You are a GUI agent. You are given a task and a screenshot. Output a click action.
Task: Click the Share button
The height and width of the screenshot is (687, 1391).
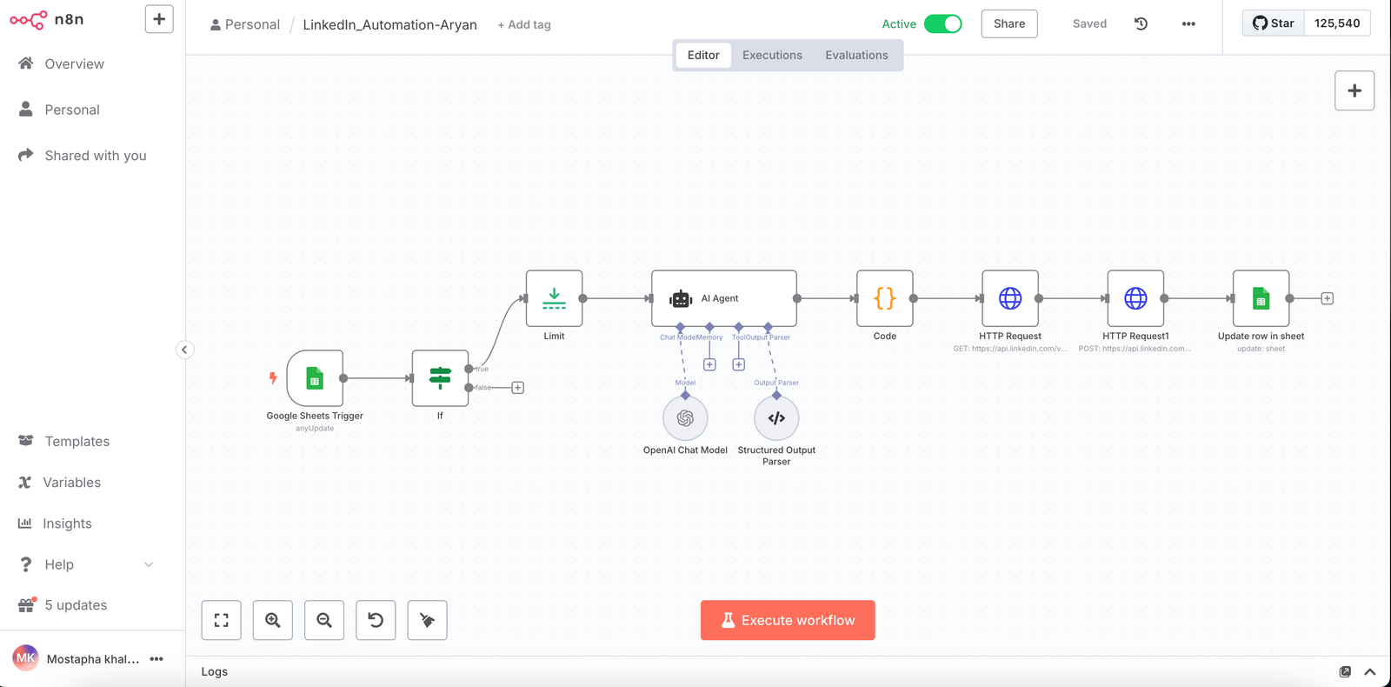(x=1009, y=23)
